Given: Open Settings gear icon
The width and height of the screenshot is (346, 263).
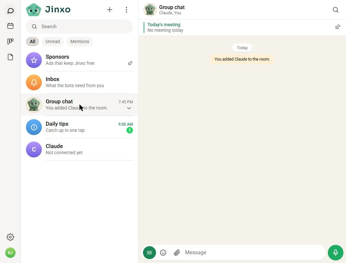Looking at the screenshot, I should (x=10, y=237).
